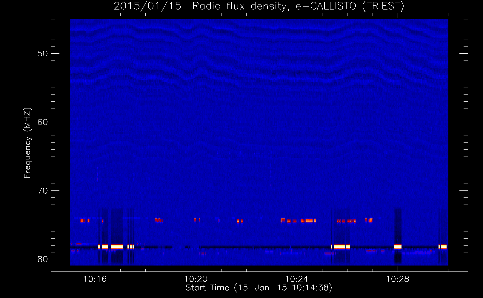Click the 10:16 time tick label
Screen dimensions: 483x298
point(95,279)
